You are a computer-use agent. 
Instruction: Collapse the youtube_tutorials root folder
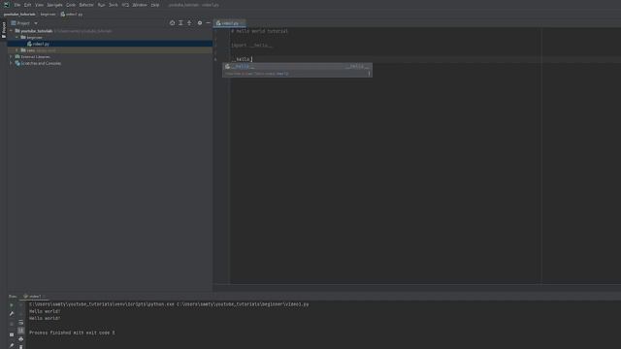coord(11,30)
